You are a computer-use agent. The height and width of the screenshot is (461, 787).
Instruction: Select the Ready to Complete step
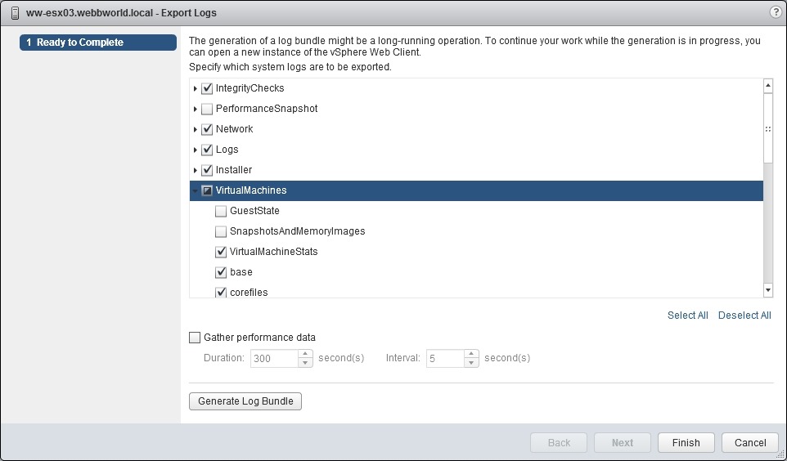98,43
